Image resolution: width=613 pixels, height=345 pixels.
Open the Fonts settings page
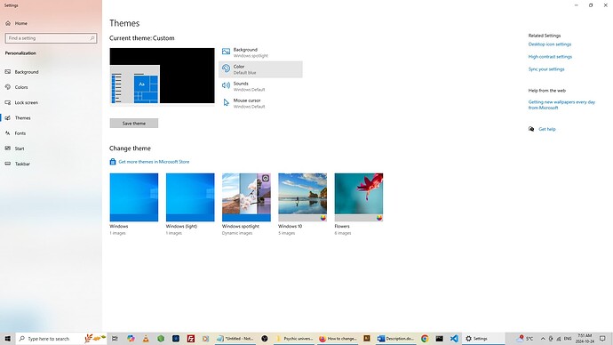point(51,133)
